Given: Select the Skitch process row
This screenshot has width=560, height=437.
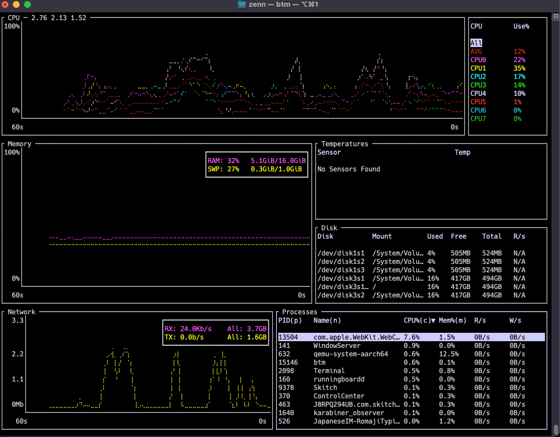Looking at the screenshot, I should (325, 388).
